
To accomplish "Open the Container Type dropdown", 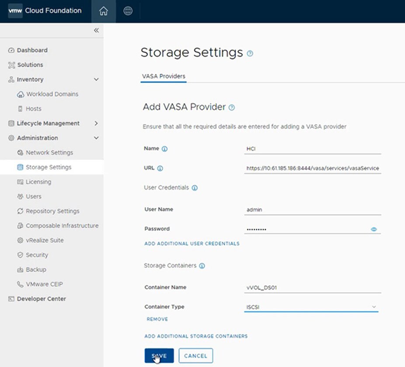I will 311,307.
